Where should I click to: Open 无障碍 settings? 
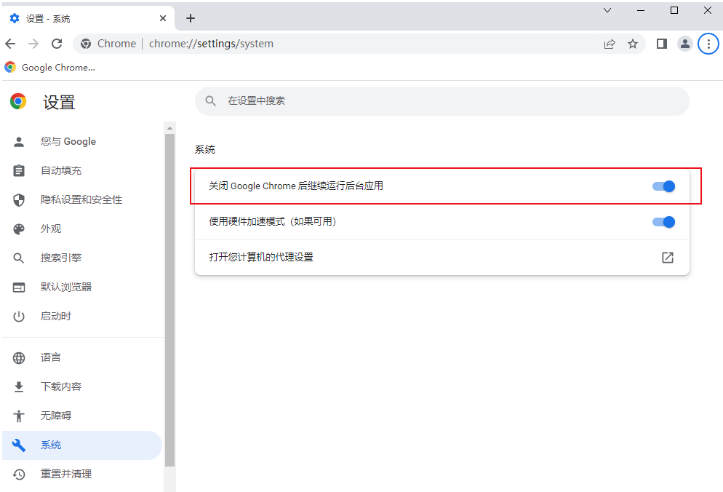(x=82, y=416)
